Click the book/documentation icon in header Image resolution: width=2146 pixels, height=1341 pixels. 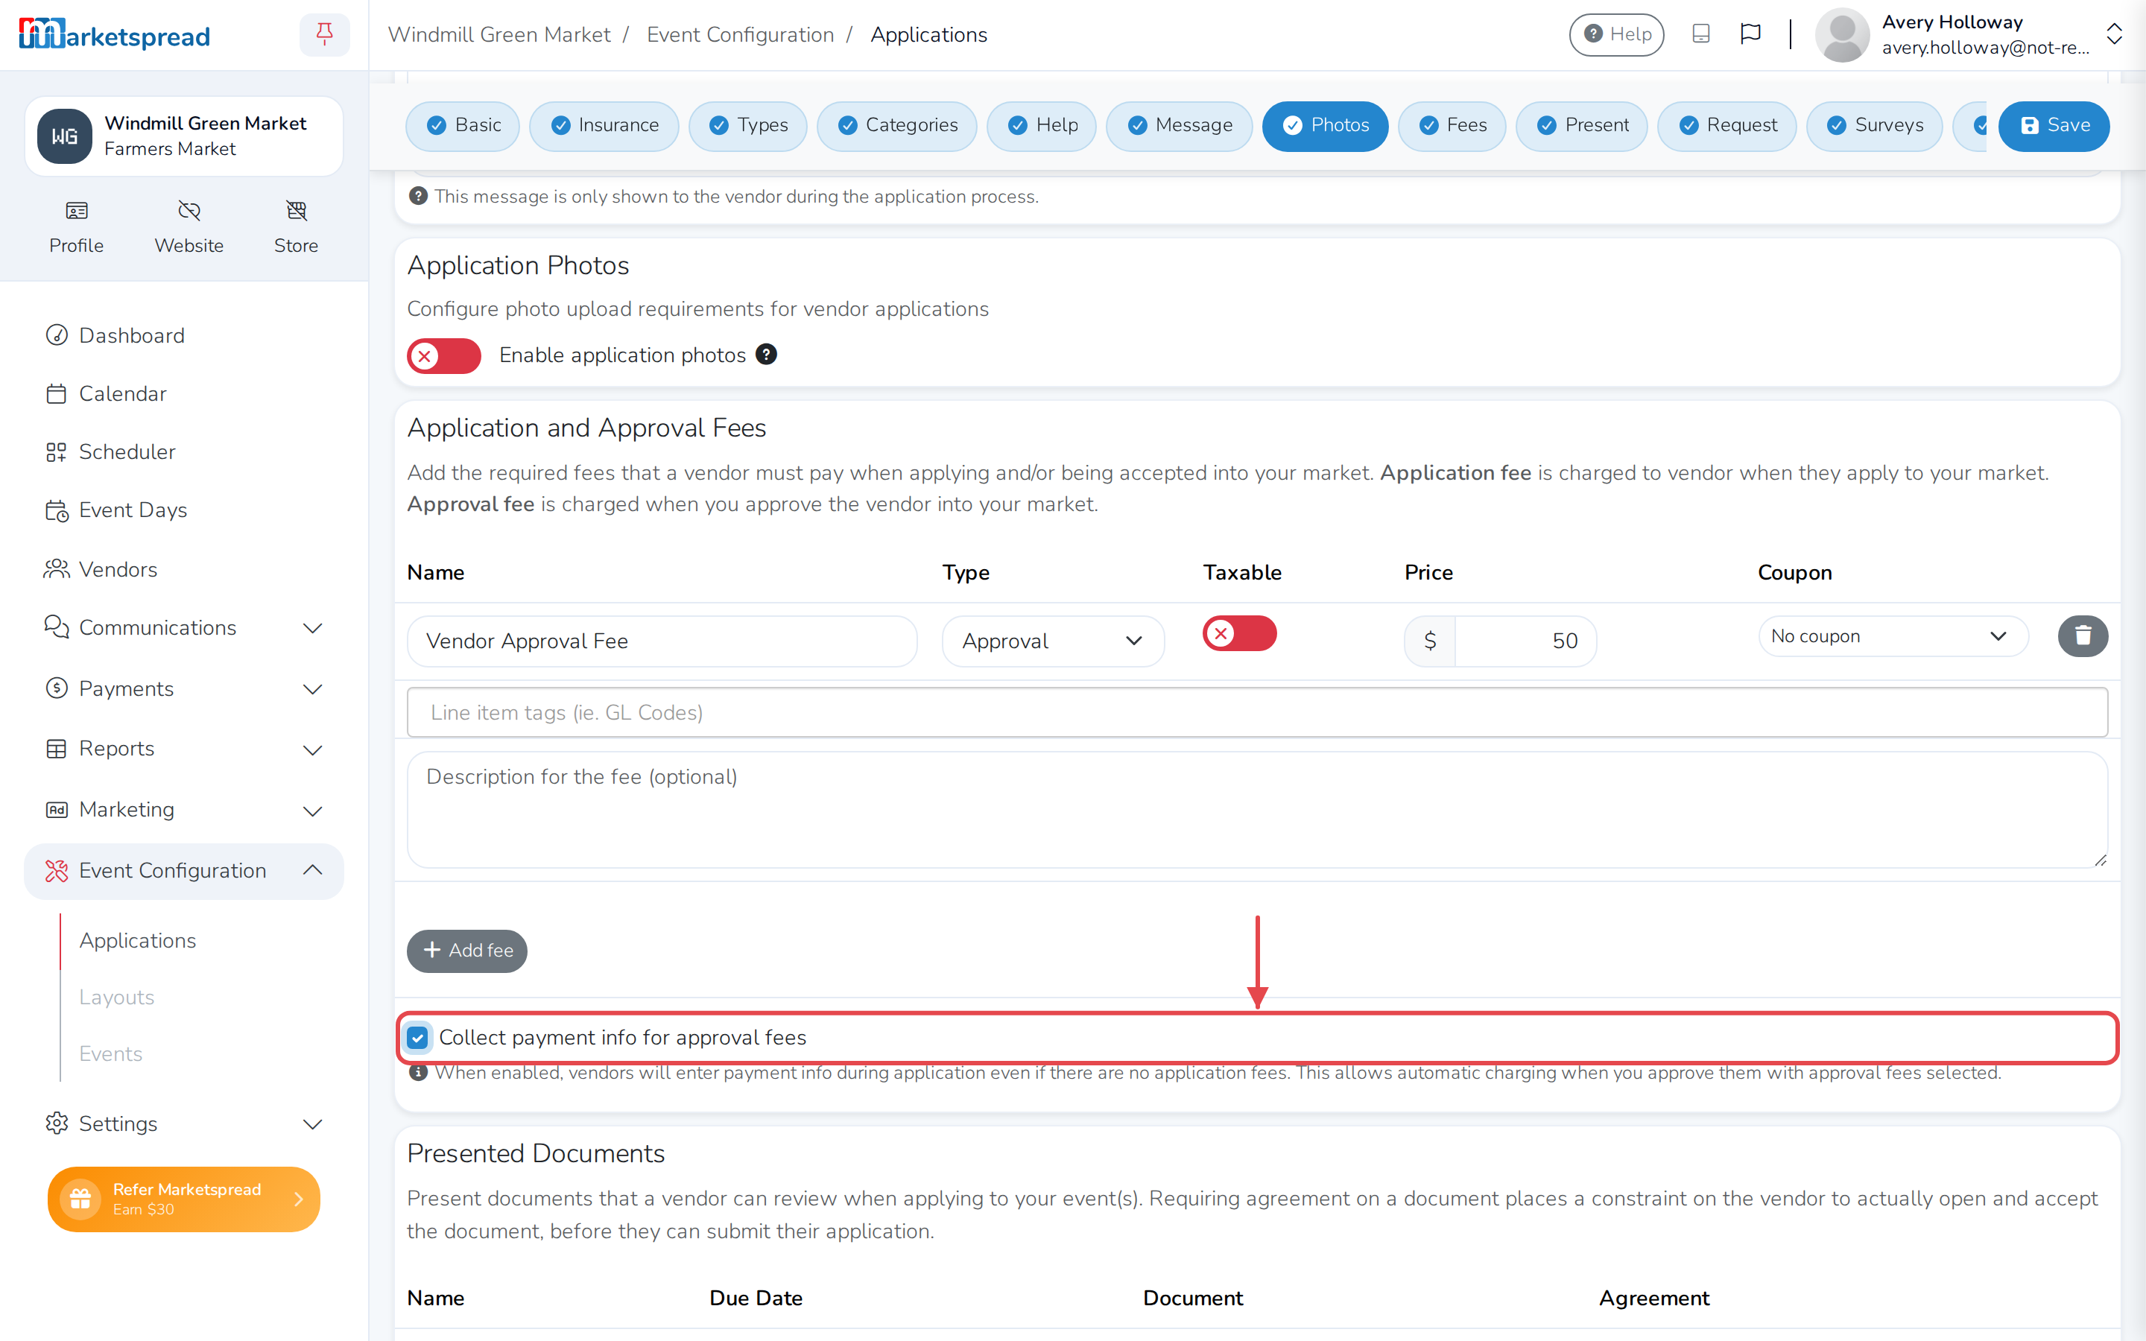tap(1700, 34)
